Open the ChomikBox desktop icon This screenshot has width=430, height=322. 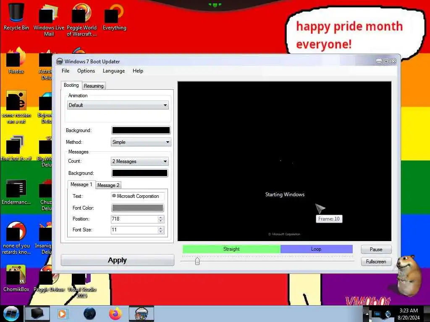point(16,278)
